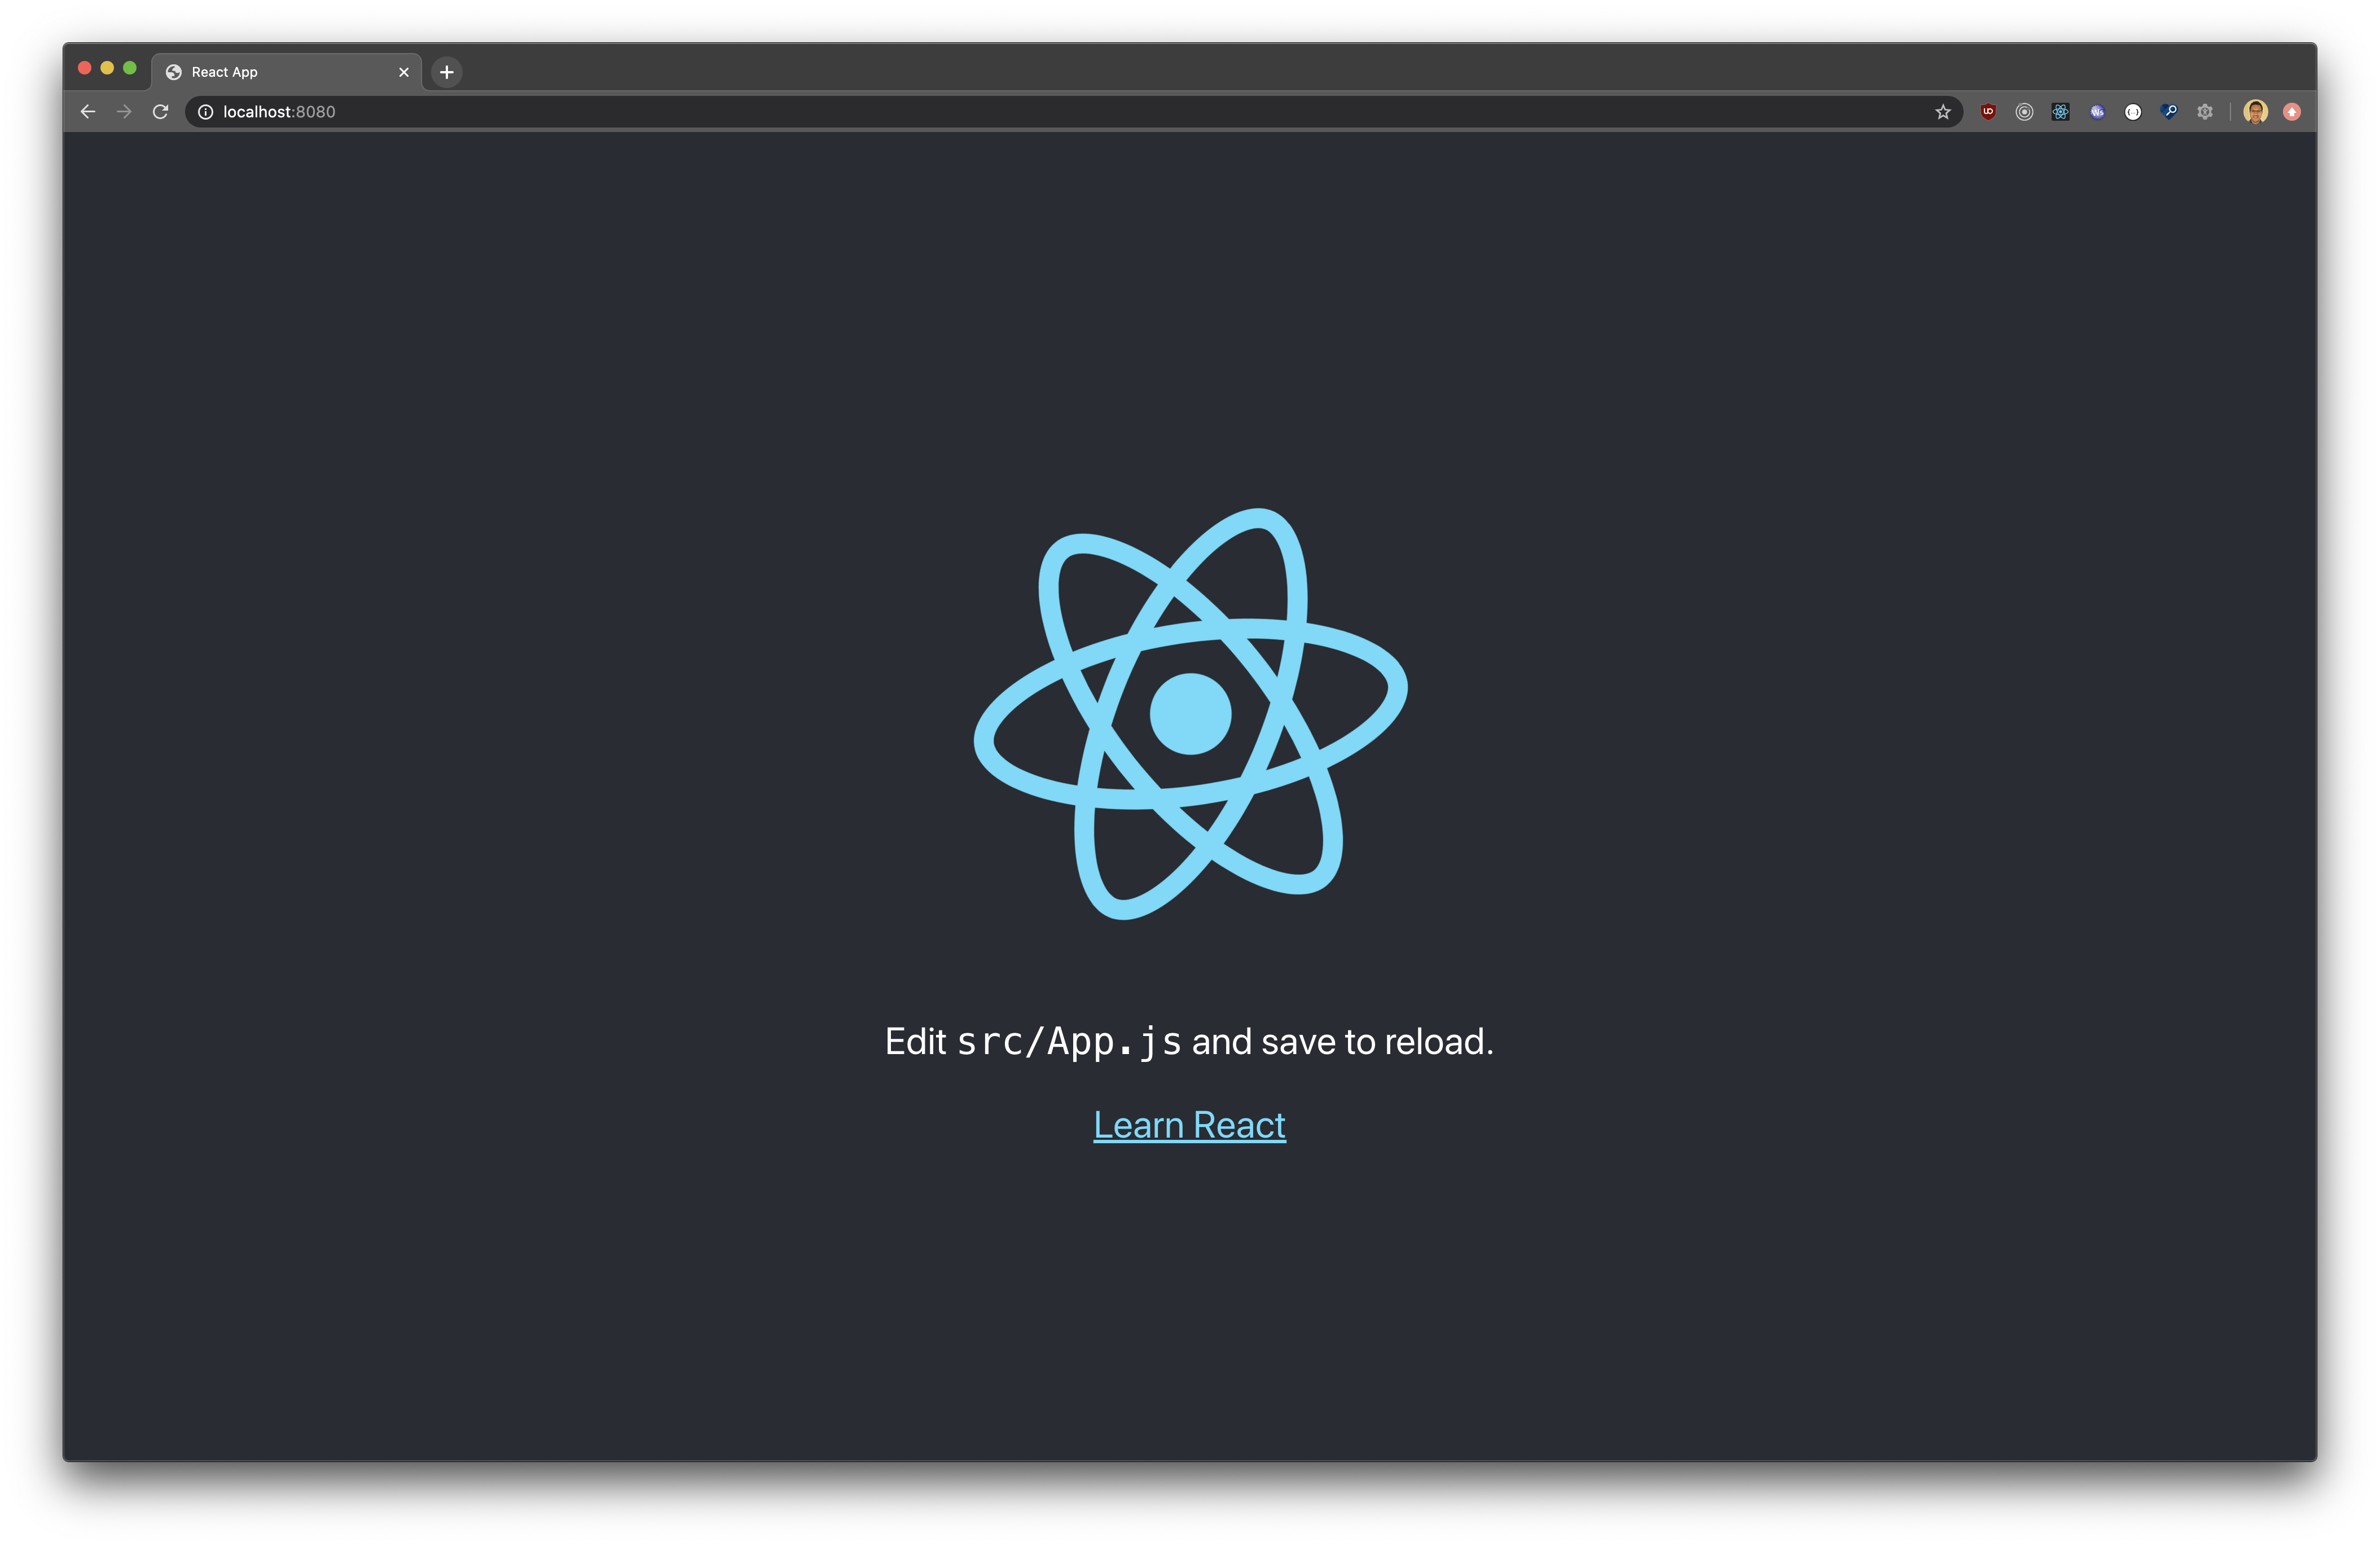Click the spinning React logo
Image resolution: width=2380 pixels, height=1545 pixels.
(x=1190, y=713)
